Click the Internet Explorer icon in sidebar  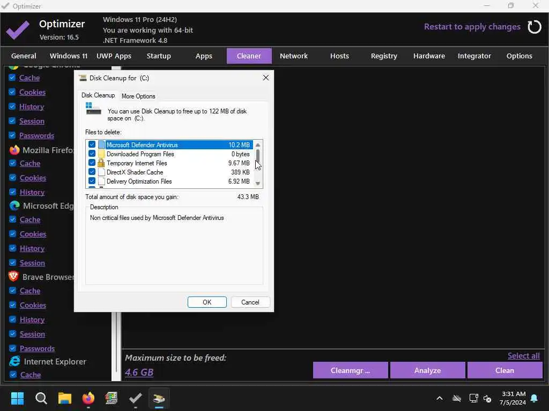pos(14,361)
